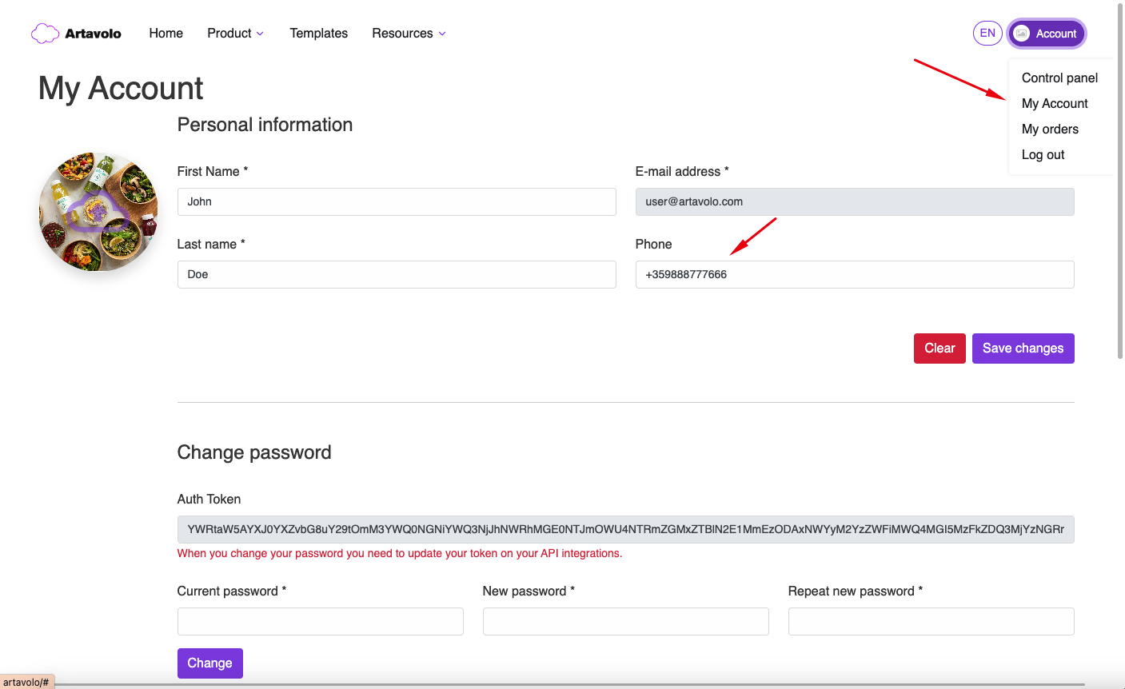Click the 'Last name *' label

(x=211, y=244)
